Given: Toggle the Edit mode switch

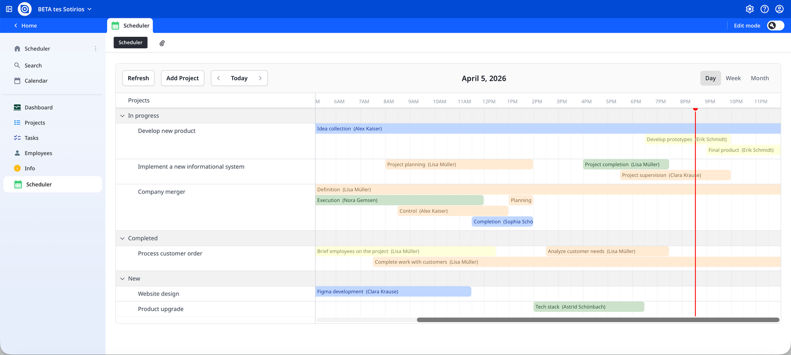Looking at the screenshot, I should pos(775,26).
